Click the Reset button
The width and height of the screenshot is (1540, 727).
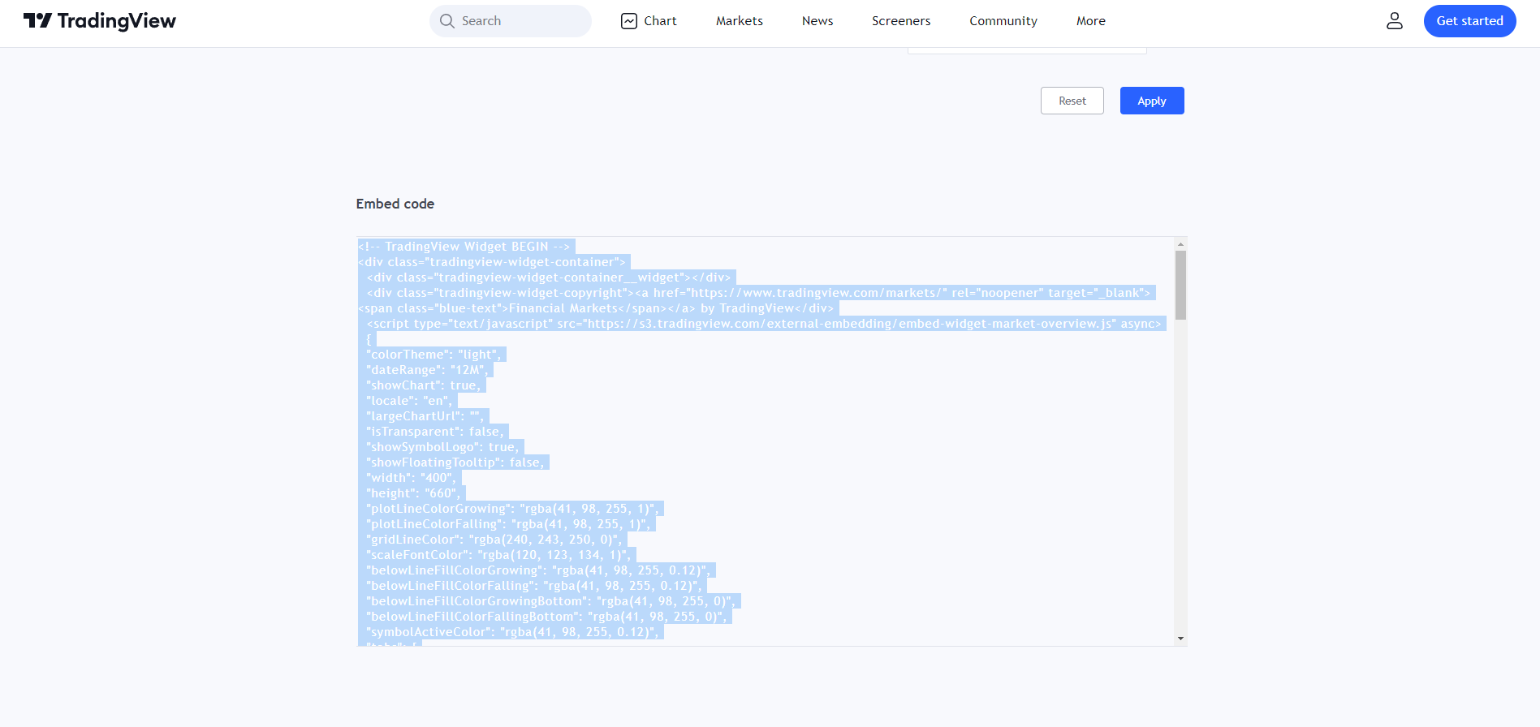[x=1072, y=101]
